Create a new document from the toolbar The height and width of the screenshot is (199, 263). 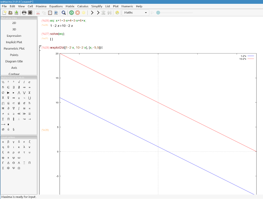pos(4,13)
